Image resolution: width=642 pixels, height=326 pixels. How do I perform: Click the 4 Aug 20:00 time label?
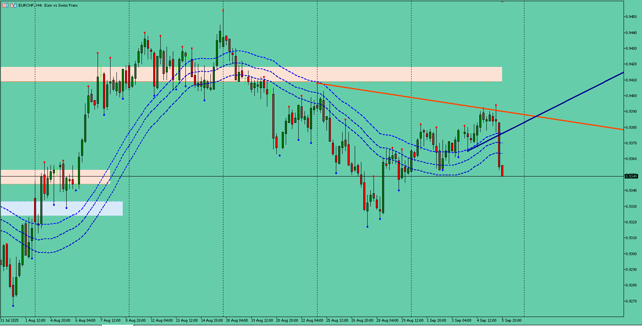[60, 320]
